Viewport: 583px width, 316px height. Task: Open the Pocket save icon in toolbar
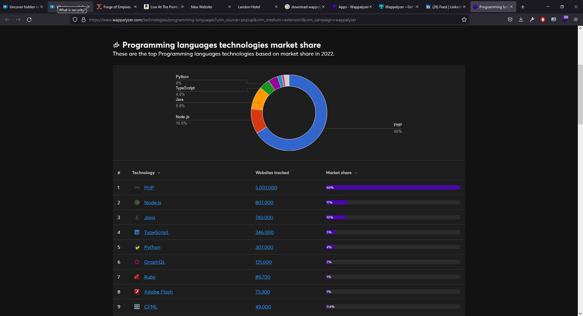(510, 19)
